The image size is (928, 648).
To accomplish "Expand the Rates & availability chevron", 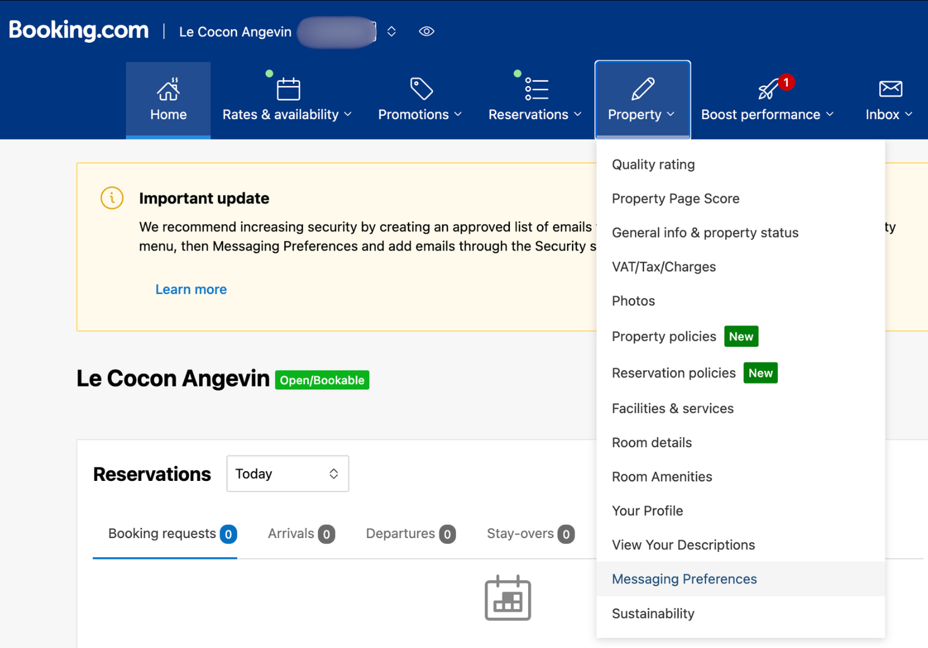I will point(348,114).
